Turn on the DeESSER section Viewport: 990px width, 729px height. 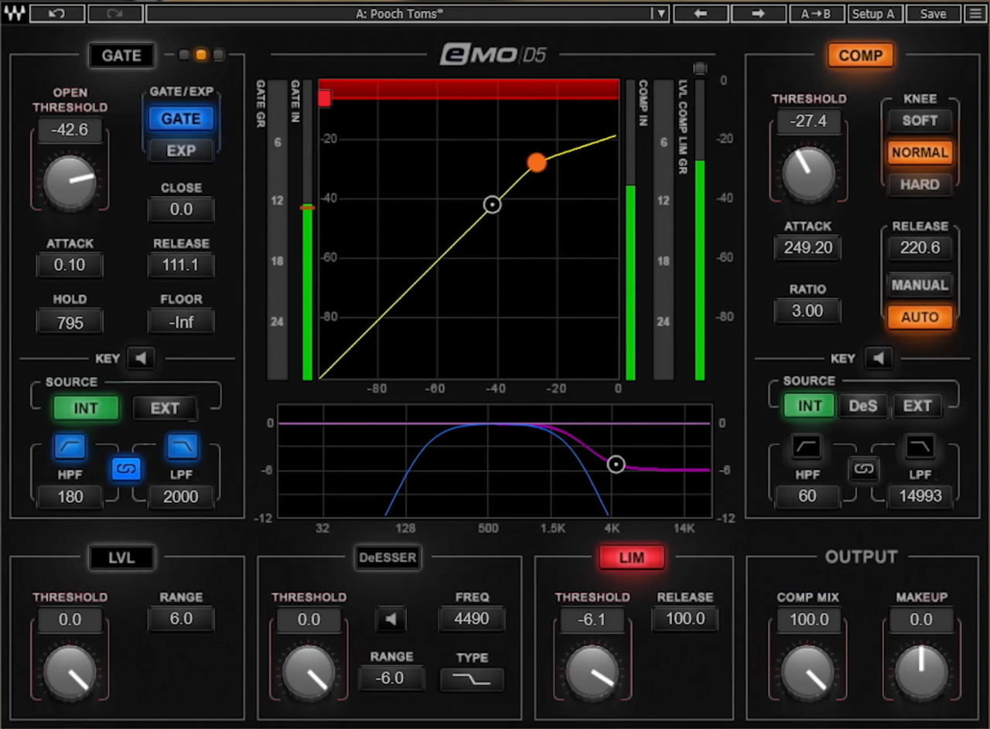(387, 557)
